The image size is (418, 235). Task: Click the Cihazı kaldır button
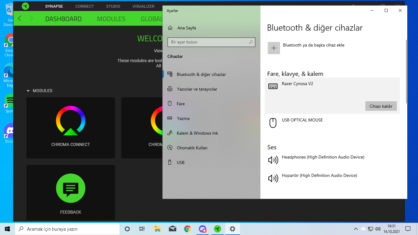pos(381,106)
